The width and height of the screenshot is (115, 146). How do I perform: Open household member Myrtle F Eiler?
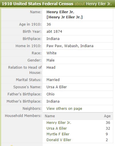coord(58,134)
